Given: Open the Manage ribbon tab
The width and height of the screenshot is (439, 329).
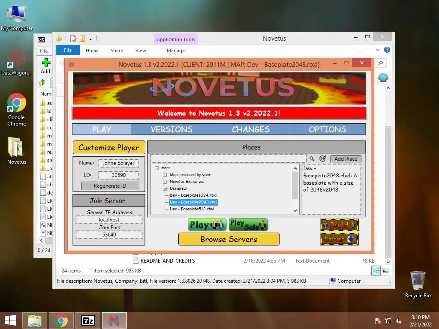Looking at the screenshot, I should point(175,51).
